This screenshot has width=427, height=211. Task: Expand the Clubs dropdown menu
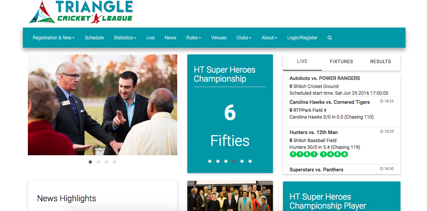244,38
